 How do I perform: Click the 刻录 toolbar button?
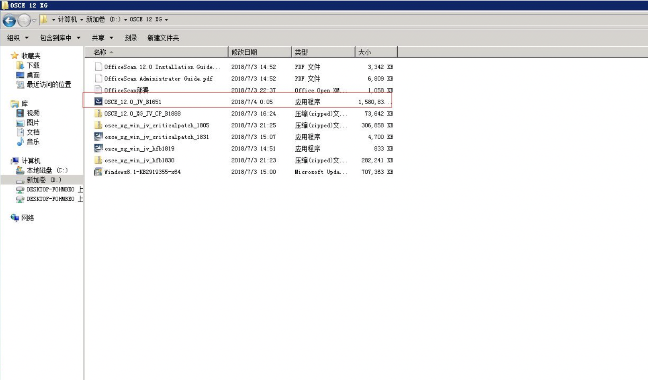(x=131, y=38)
